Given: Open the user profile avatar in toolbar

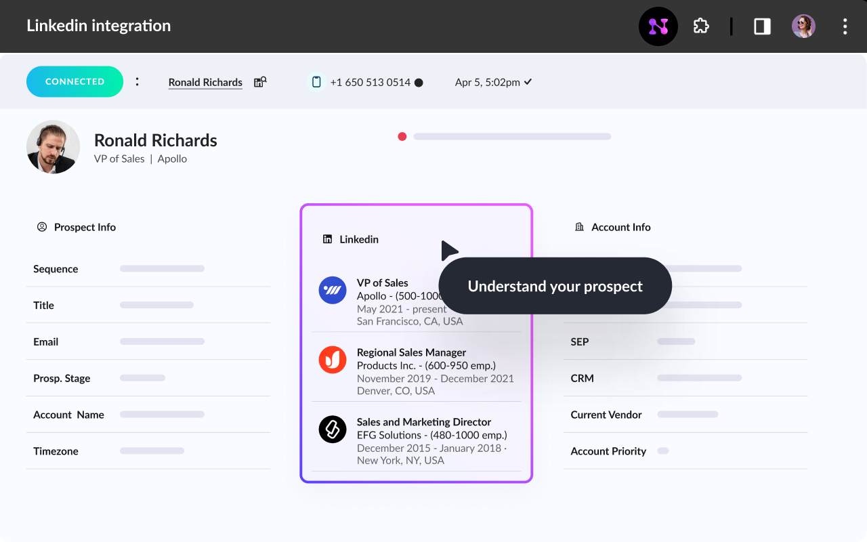Looking at the screenshot, I should pyautogui.click(x=803, y=26).
